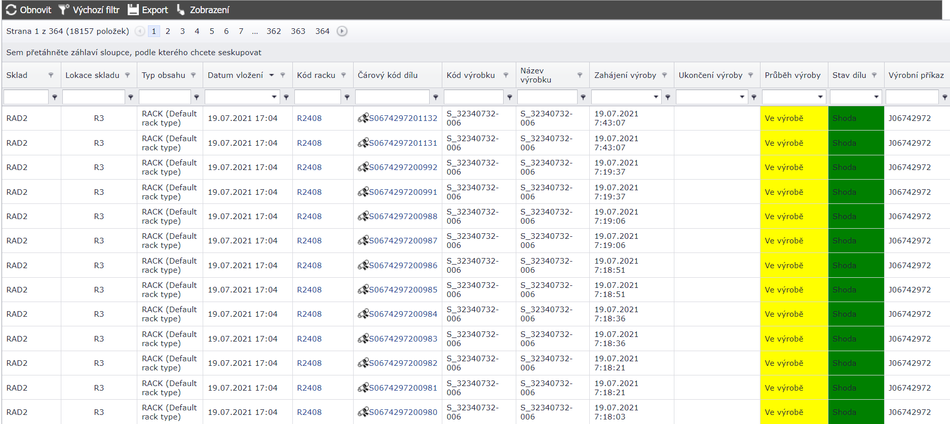Type in Čárový kód dílu filter field
The height and width of the screenshot is (424, 950).
[x=392, y=97]
